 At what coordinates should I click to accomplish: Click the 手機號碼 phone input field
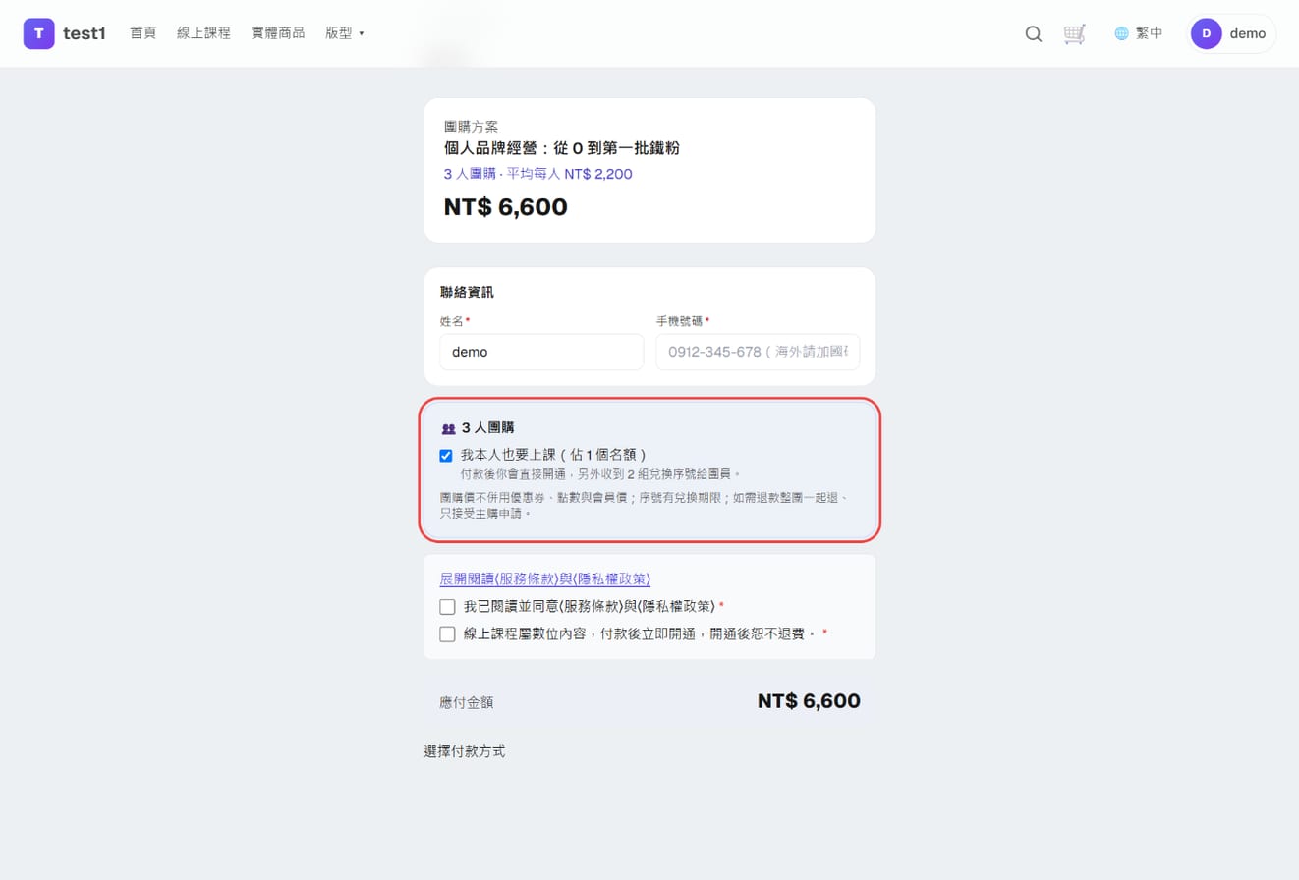tap(758, 352)
